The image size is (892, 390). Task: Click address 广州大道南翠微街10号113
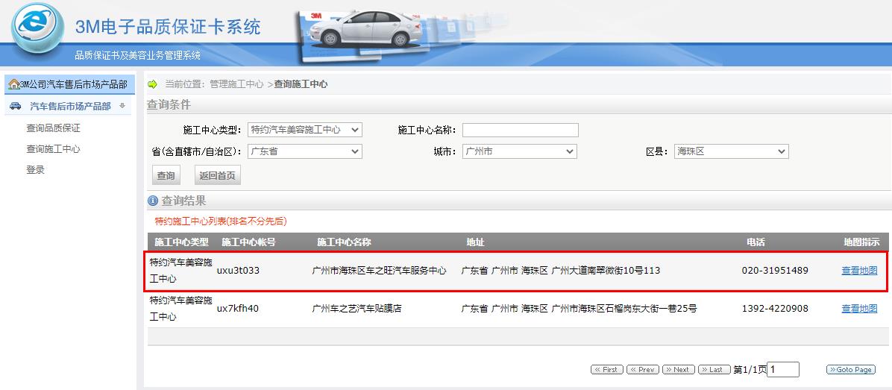point(606,271)
